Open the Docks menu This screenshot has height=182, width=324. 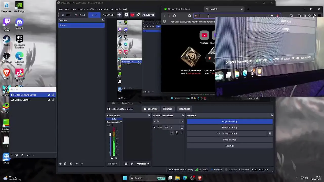coord(82,9)
